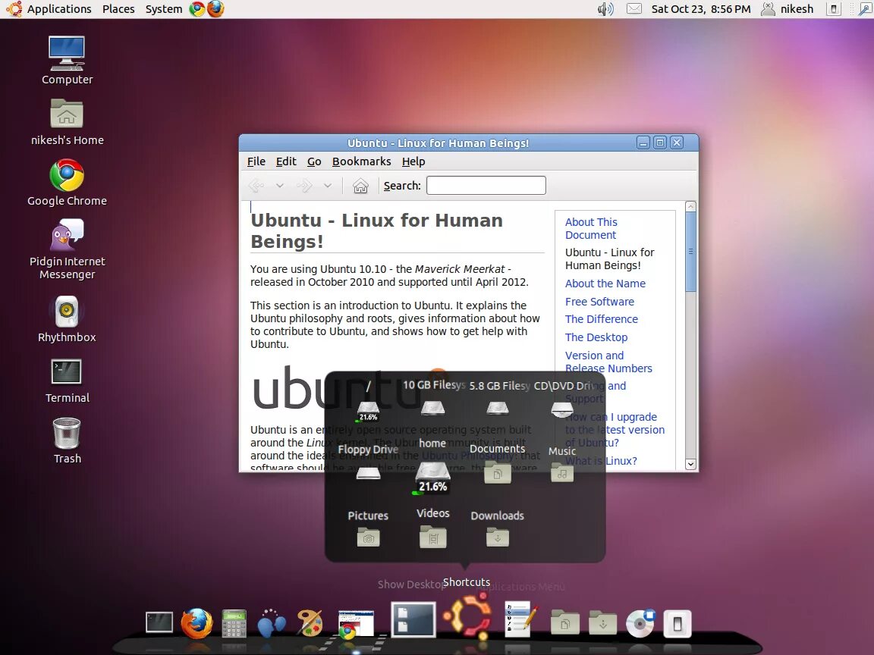Open the System menu in top panel
The height and width of the screenshot is (655, 874).
(x=164, y=9)
